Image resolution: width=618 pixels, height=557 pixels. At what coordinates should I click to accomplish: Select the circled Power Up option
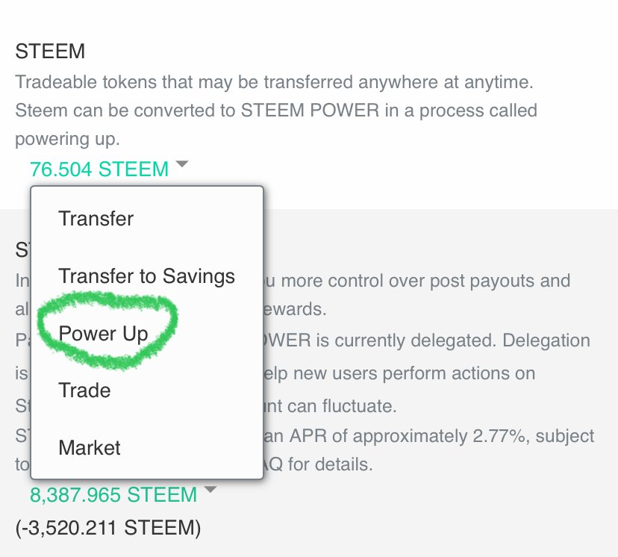[x=103, y=334]
